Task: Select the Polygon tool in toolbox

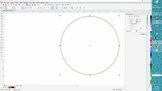Action: click(1, 31)
